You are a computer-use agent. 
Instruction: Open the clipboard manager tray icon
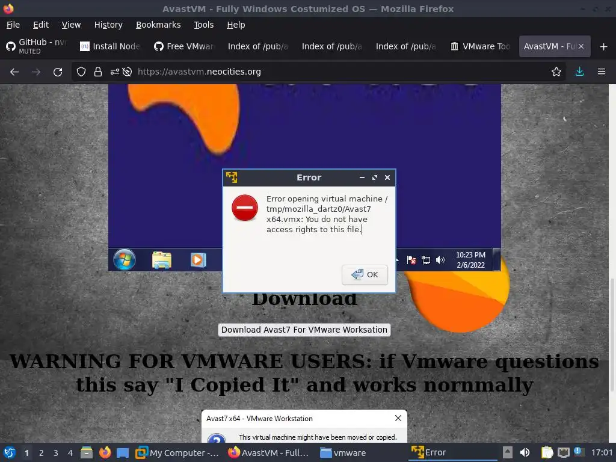click(547, 452)
